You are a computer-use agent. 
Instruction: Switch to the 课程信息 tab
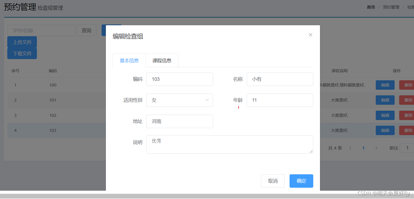[162, 60]
